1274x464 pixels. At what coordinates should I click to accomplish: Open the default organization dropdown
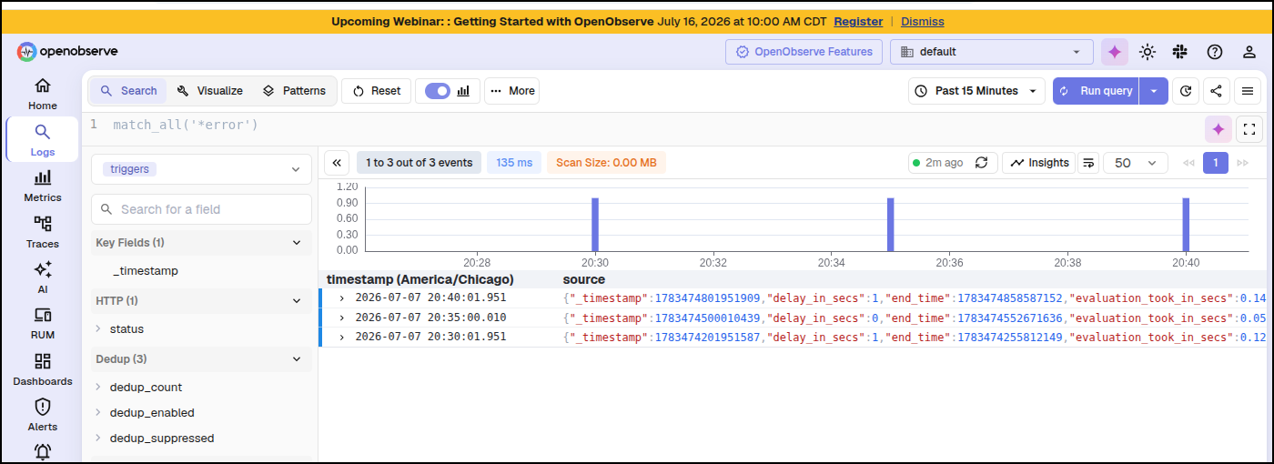tap(992, 52)
